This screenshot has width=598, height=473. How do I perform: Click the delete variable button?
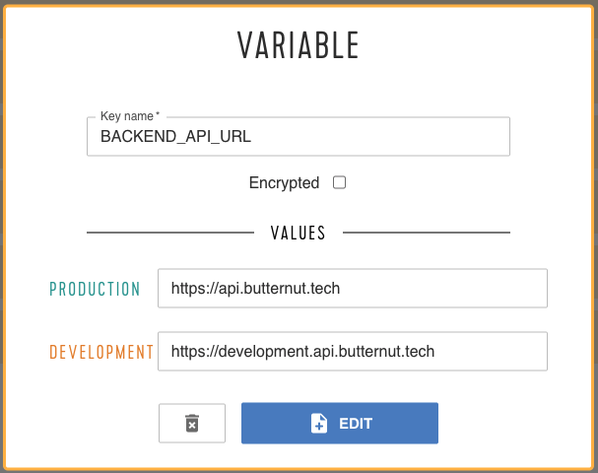tap(192, 423)
